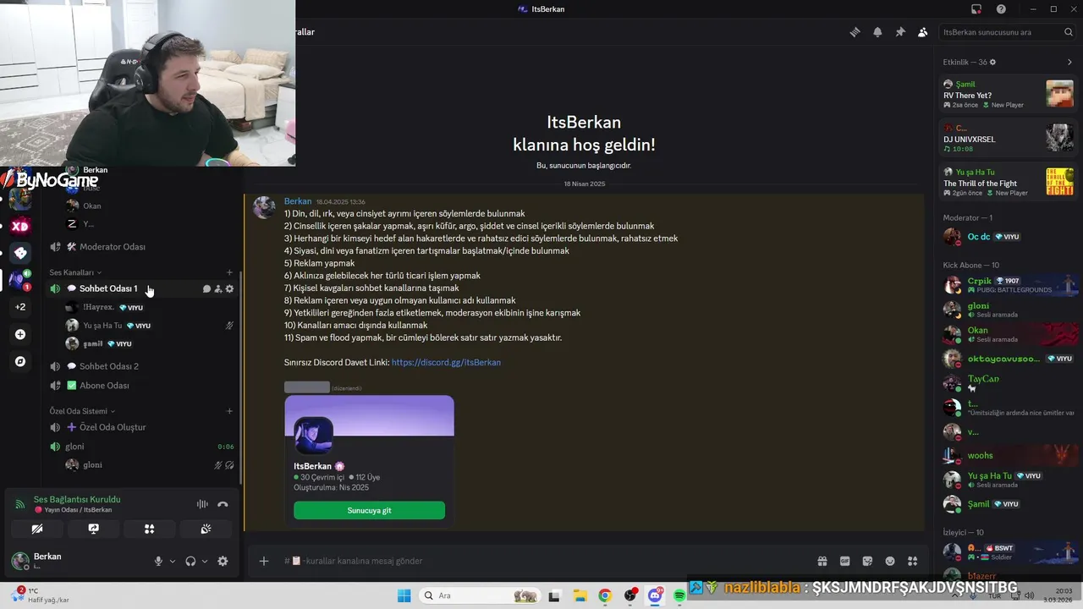1083x609 pixels.
Task: Mute the microphone in user panel
Action: [x=158, y=561]
